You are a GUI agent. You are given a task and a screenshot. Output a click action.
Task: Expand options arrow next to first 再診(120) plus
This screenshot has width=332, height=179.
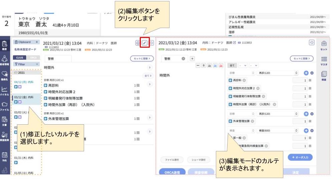click(x=312, y=73)
